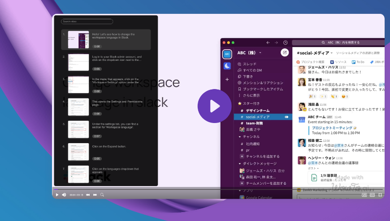The width and height of the screenshot is (390, 221).
Task: Open the プロジェクトミーティング event link
Action: [332, 128]
